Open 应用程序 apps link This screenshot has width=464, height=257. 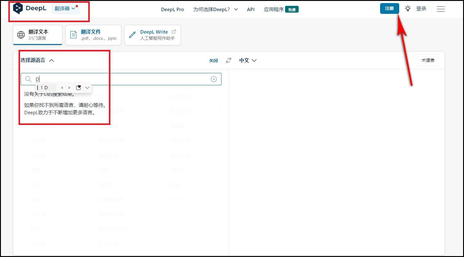(281, 10)
